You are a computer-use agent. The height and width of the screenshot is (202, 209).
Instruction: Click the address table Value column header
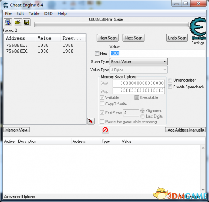point(163,141)
